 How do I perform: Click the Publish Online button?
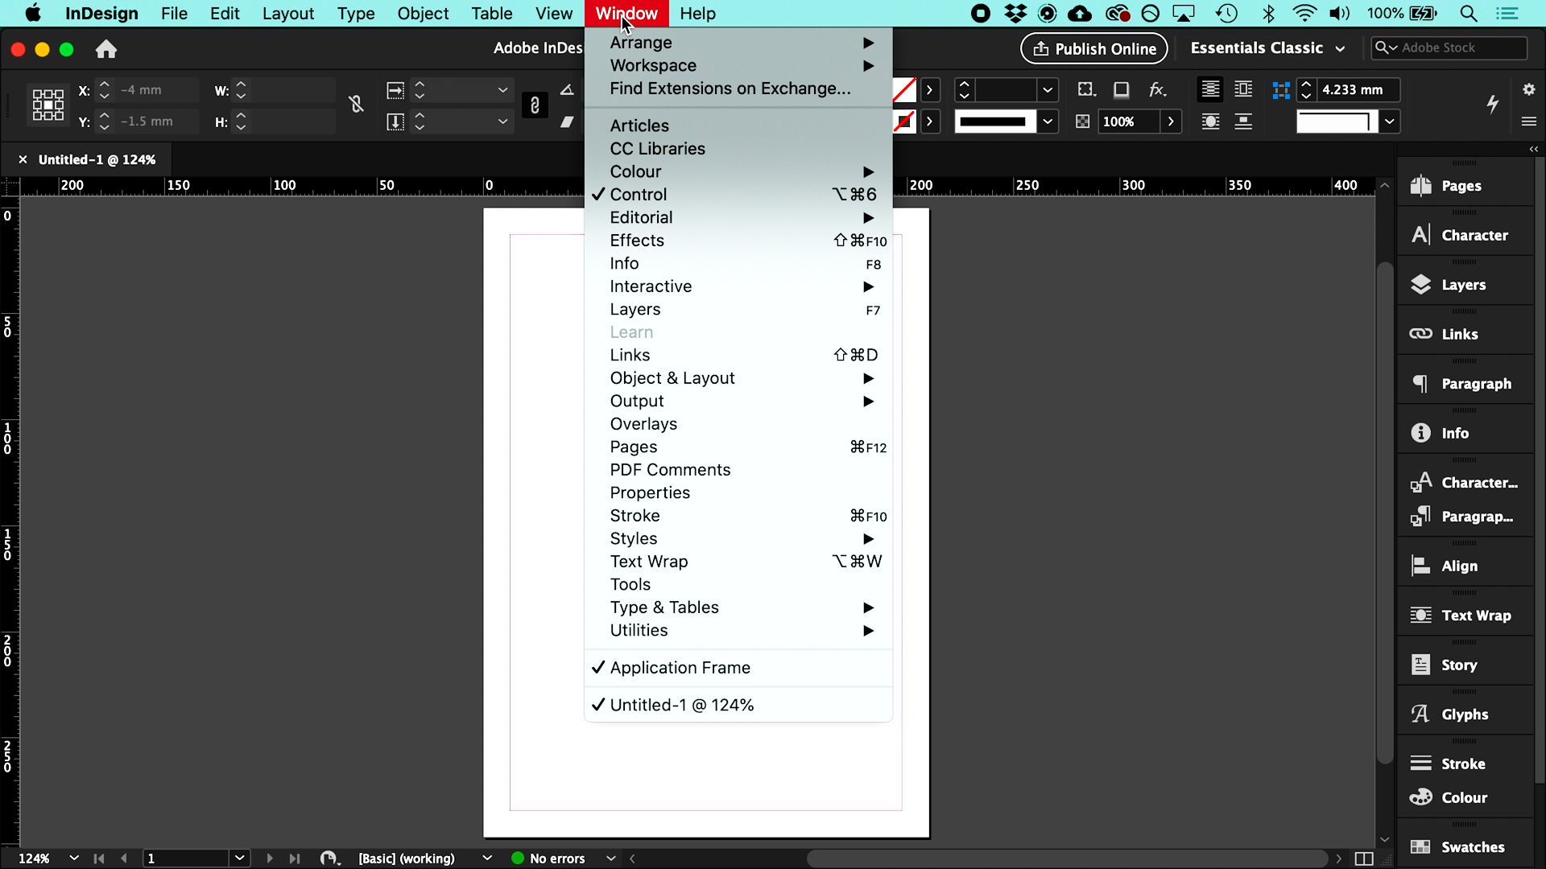(1093, 48)
